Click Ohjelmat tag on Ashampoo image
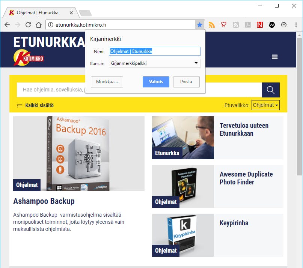The width and height of the screenshot is (303, 268). coord(27,185)
